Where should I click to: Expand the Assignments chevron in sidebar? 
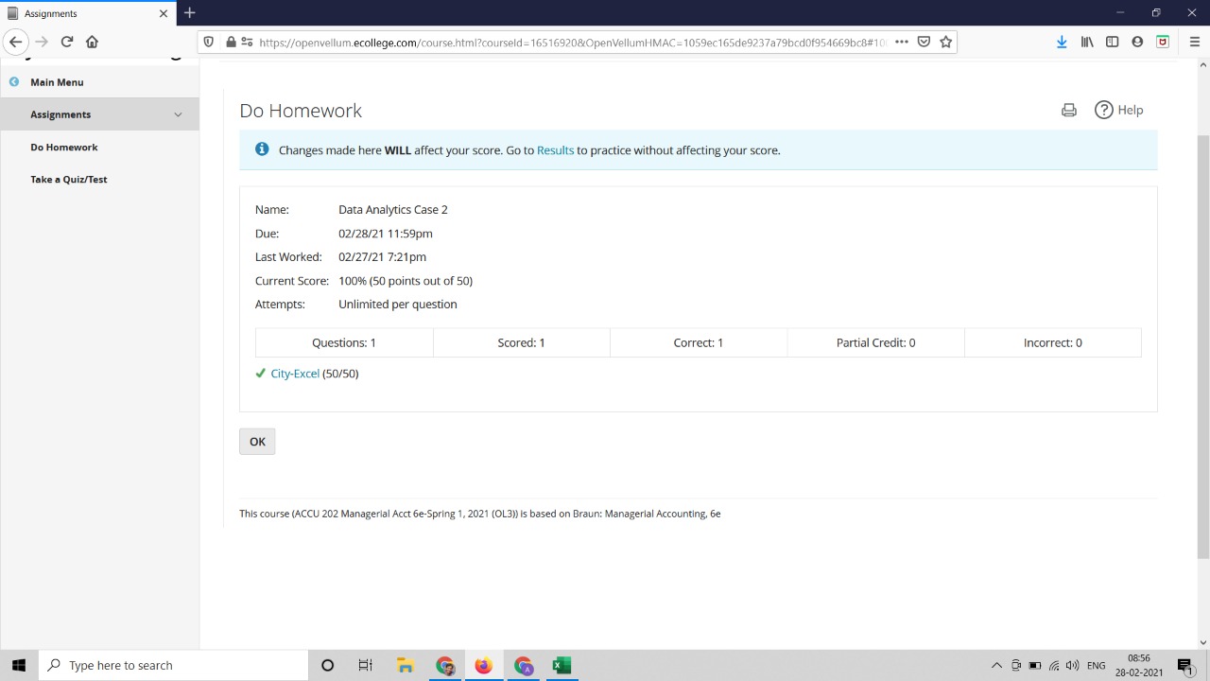pos(178,114)
